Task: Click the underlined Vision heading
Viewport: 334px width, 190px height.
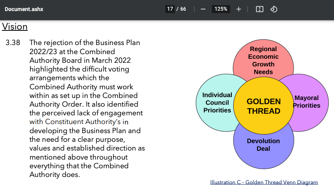Action: (15, 27)
